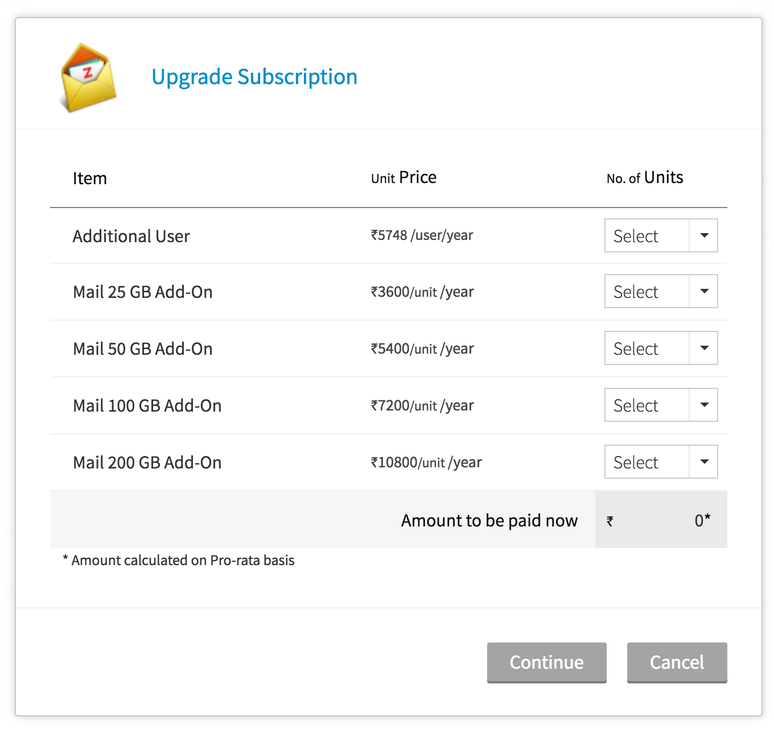This screenshot has width=774, height=738.
Task: Click the ₹5748 /user/year price text
Action: click(422, 235)
